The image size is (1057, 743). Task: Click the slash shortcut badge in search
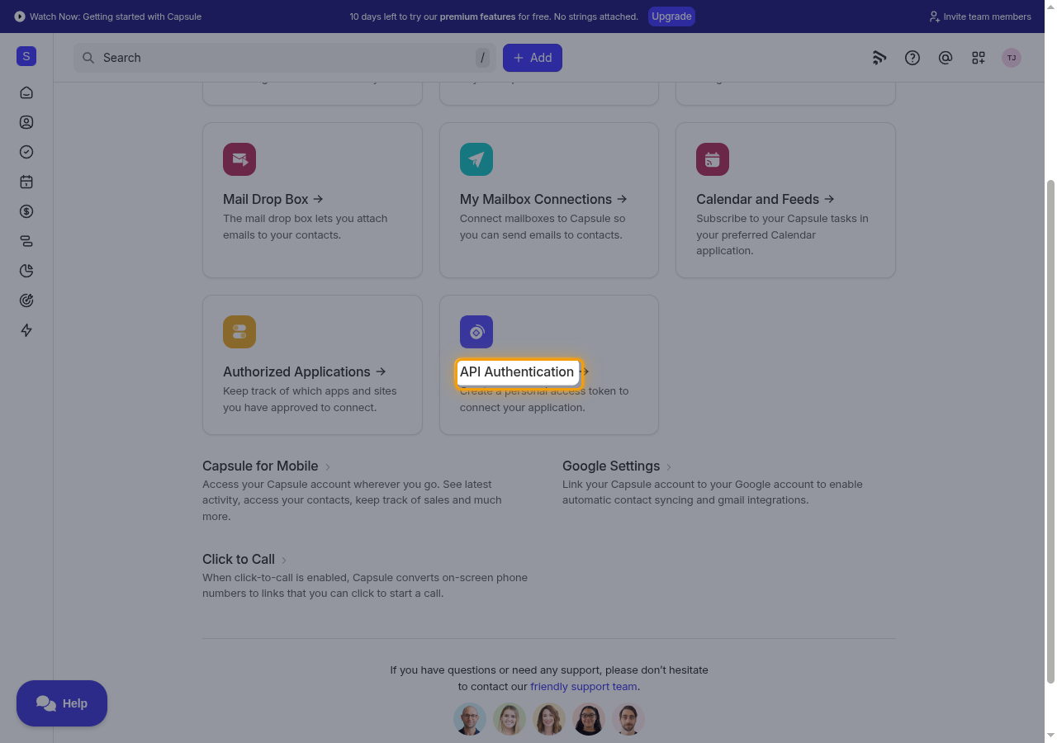click(x=482, y=58)
